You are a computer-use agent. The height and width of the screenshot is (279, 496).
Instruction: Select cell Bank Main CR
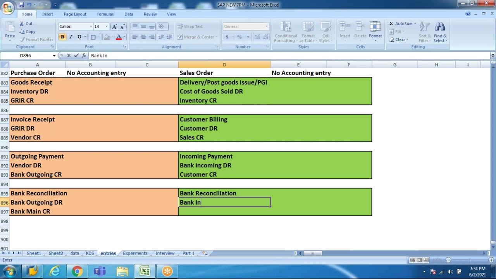38,212
